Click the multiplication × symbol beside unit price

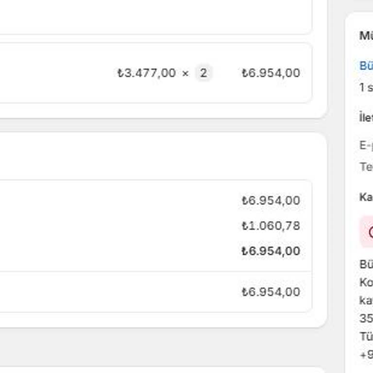185,73
